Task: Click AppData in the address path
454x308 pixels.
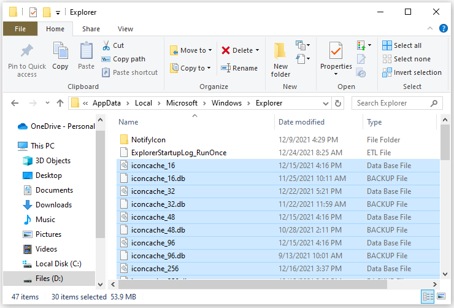Action: point(107,103)
